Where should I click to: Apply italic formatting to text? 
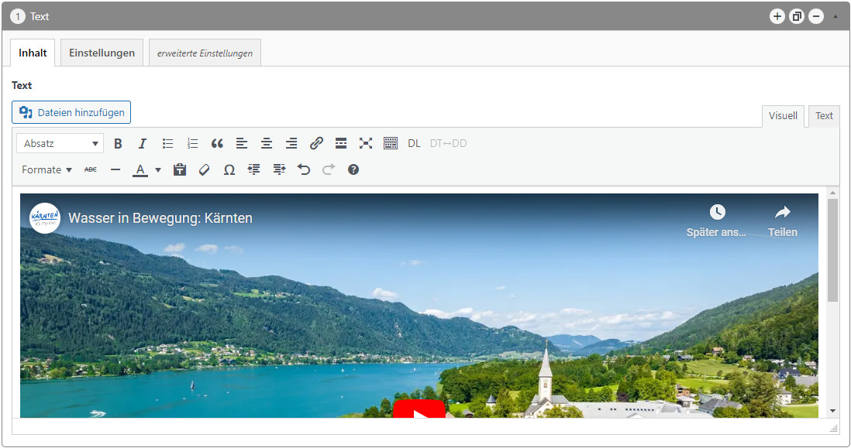pos(143,143)
